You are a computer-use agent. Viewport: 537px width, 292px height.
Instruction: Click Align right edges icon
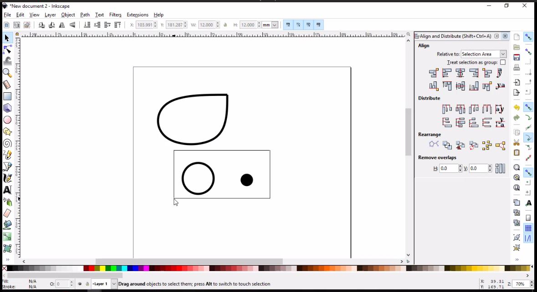click(x=474, y=73)
